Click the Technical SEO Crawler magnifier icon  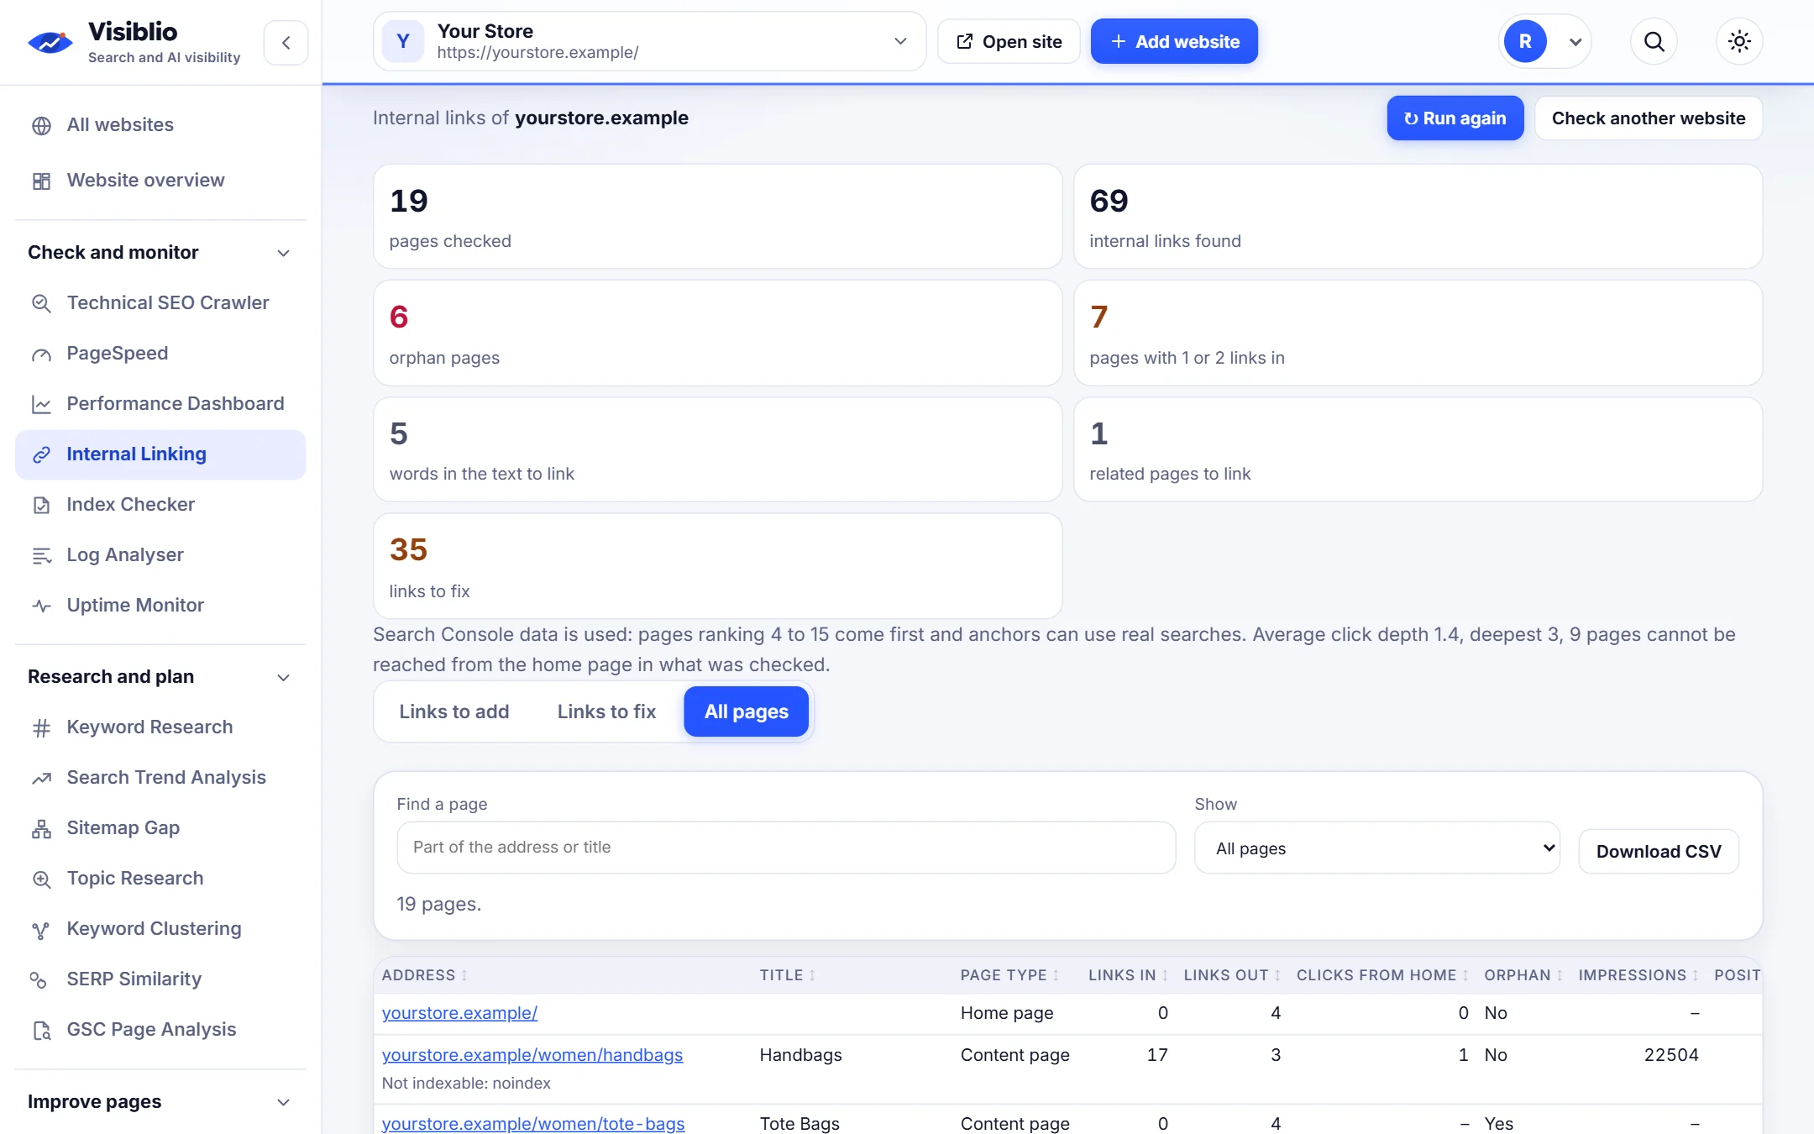coord(41,303)
